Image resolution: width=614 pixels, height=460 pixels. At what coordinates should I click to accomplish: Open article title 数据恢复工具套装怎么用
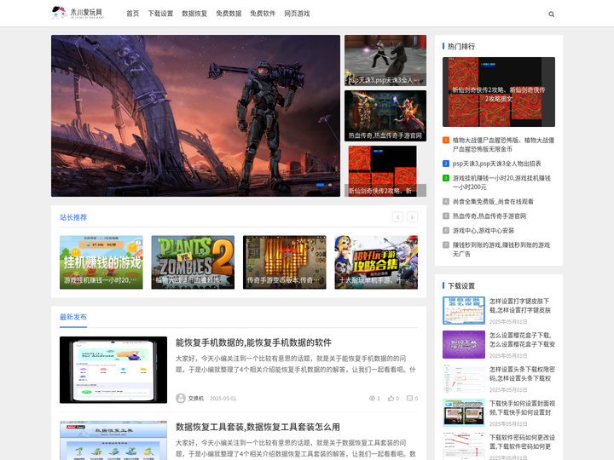pyautogui.click(x=258, y=427)
